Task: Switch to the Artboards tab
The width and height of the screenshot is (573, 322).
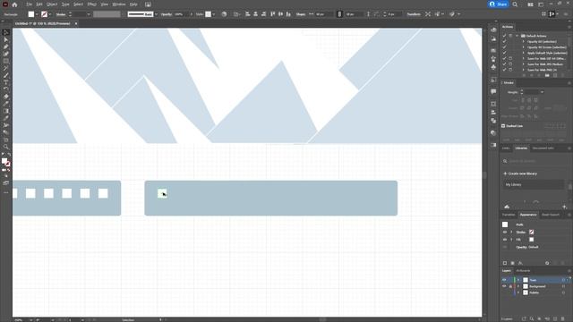Action: pyautogui.click(x=523, y=271)
